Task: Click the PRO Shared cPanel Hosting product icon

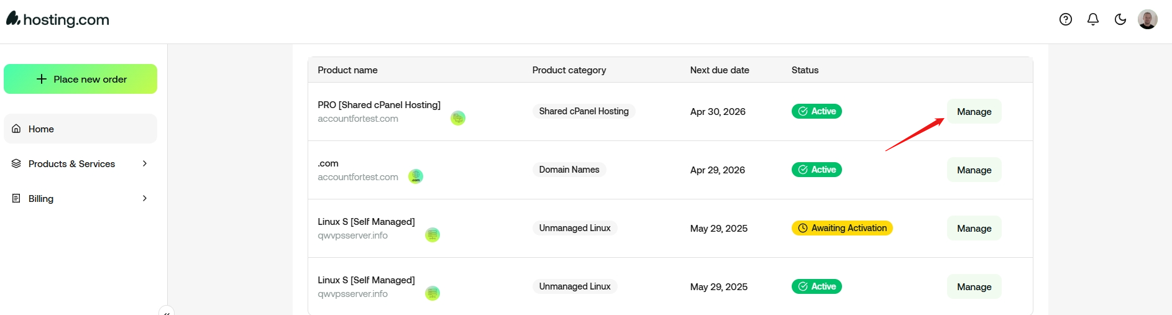Action: (x=458, y=118)
